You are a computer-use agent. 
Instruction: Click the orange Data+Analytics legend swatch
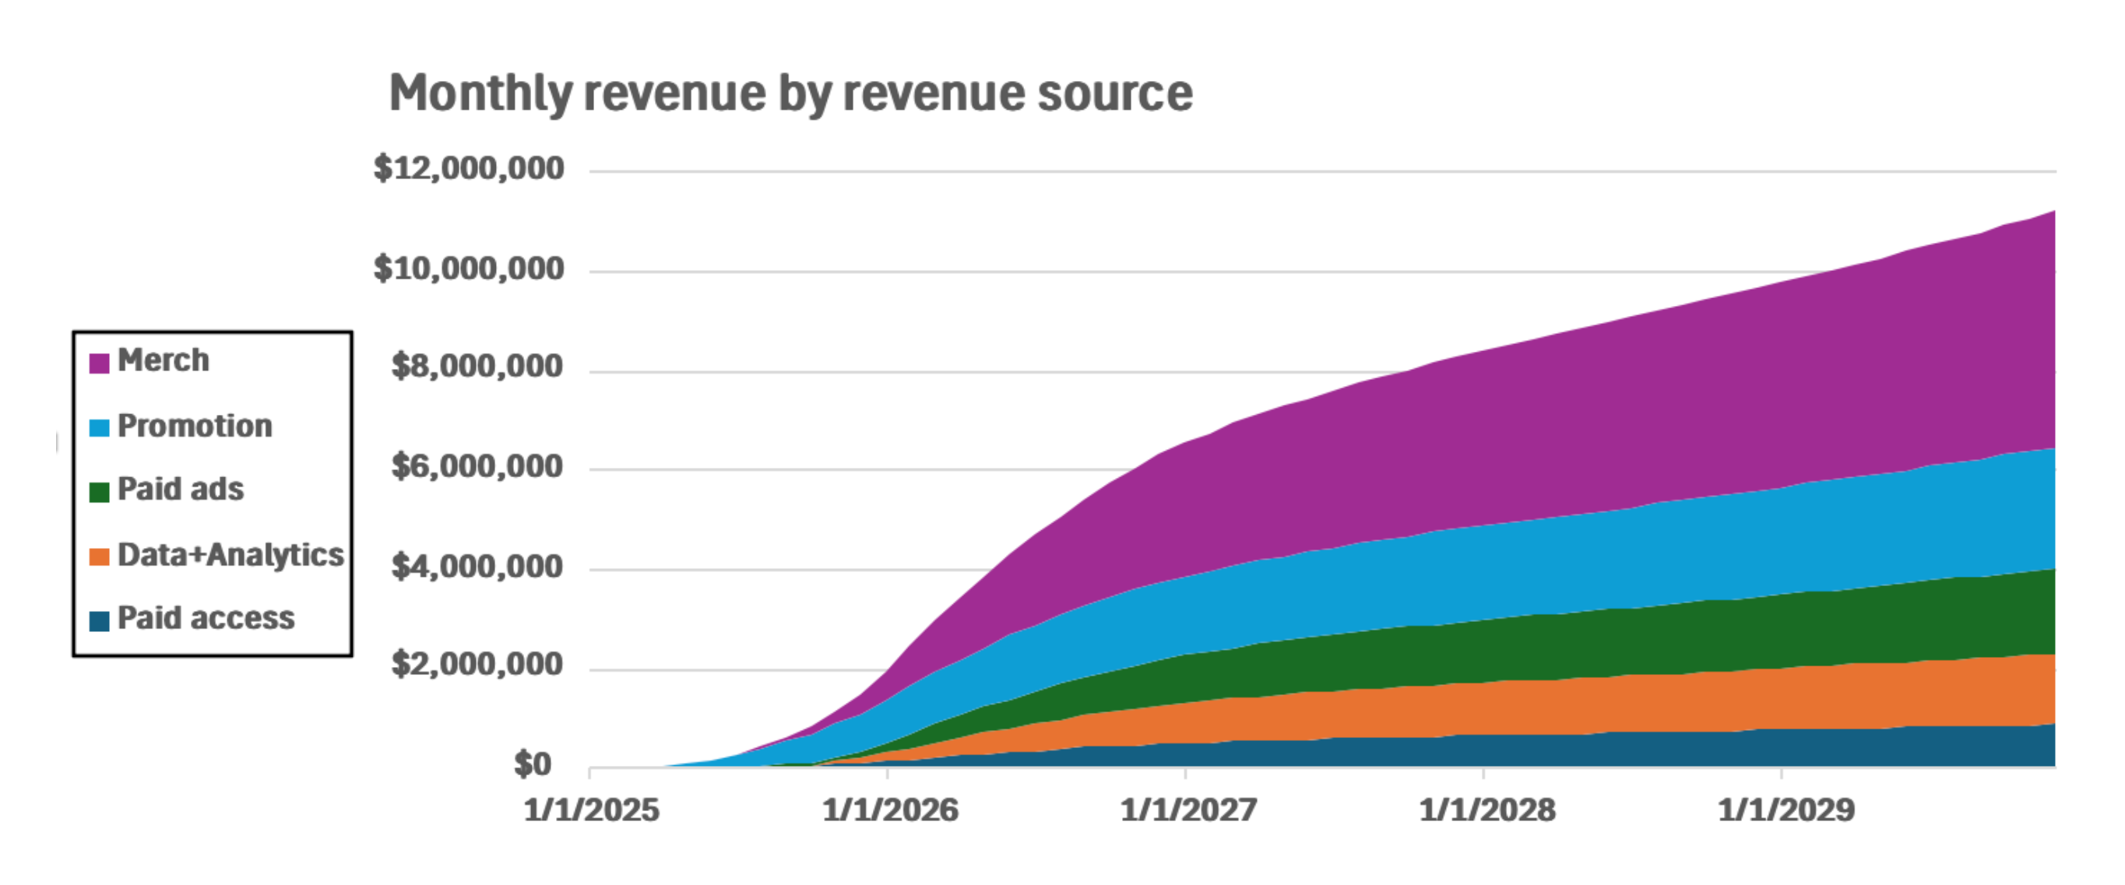(x=99, y=556)
